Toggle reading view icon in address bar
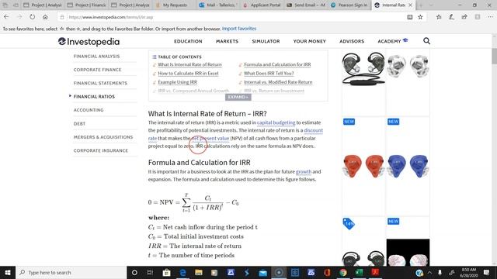The height and width of the screenshot is (279, 497). (x=409, y=17)
